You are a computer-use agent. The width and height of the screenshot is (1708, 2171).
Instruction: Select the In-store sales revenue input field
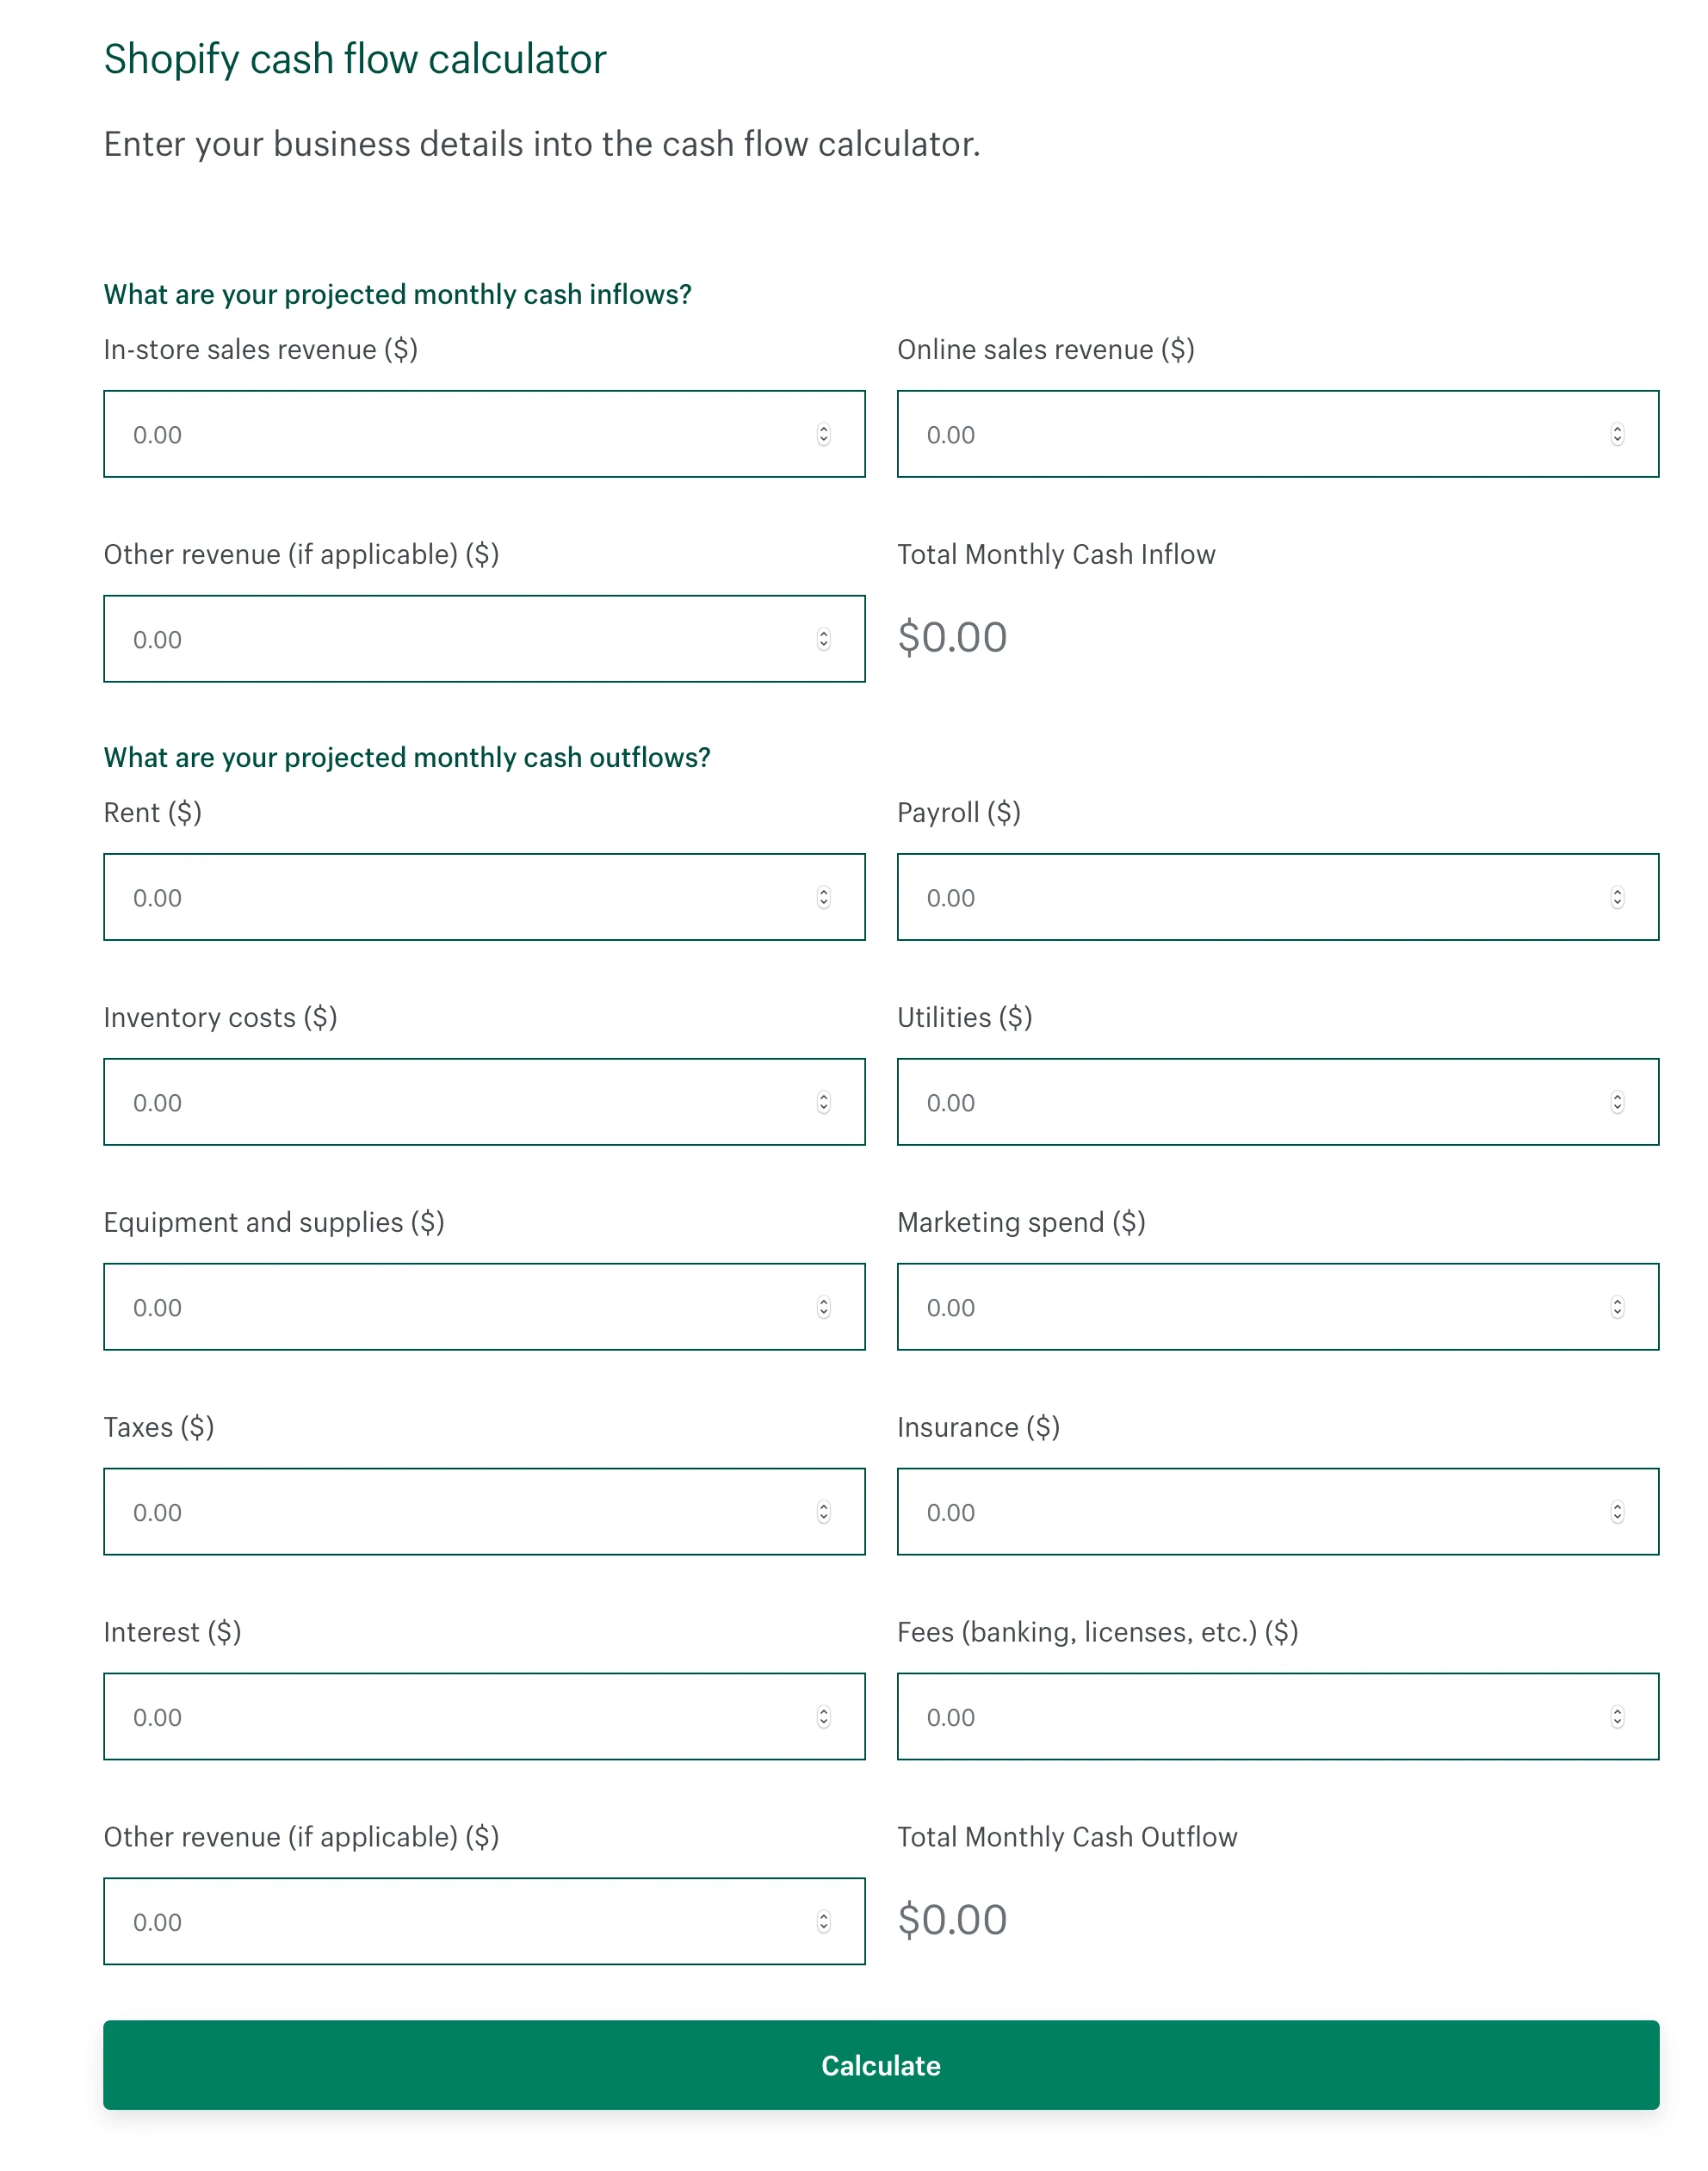450,434
